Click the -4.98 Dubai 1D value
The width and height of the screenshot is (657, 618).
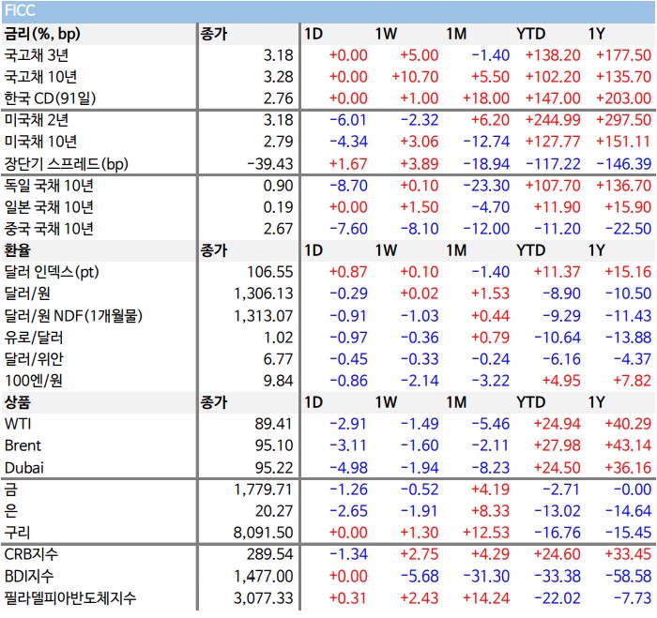(348, 468)
